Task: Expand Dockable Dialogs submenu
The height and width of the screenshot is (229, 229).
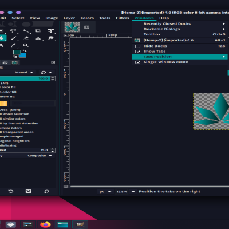Action: pyautogui.click(x=180, y=29)
